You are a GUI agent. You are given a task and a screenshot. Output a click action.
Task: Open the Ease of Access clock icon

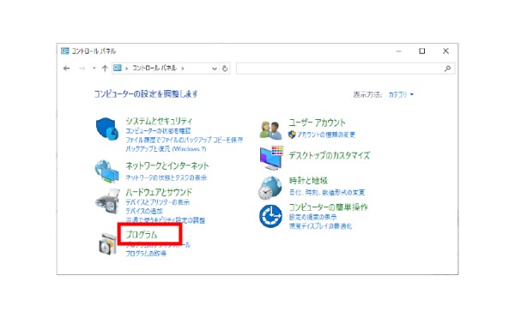270,216
